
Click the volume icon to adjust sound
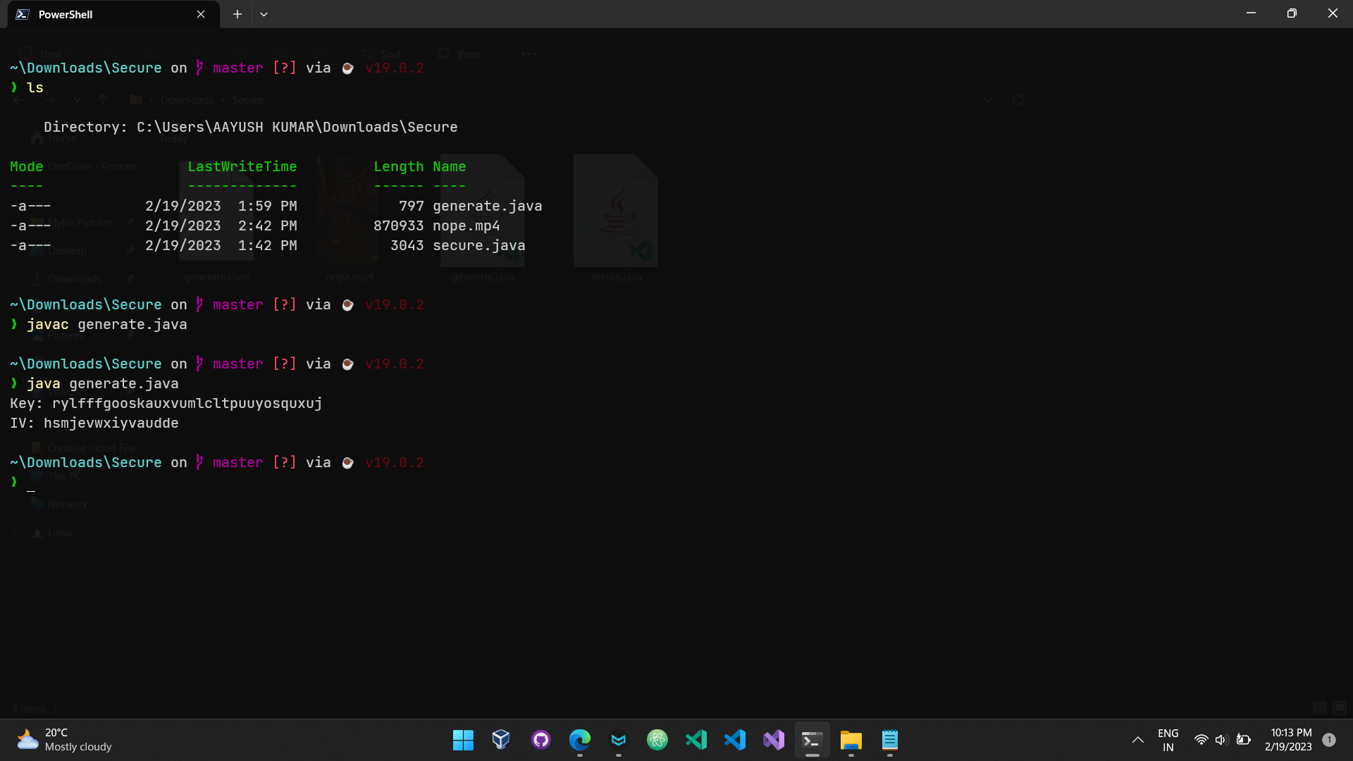point(1221,740)
